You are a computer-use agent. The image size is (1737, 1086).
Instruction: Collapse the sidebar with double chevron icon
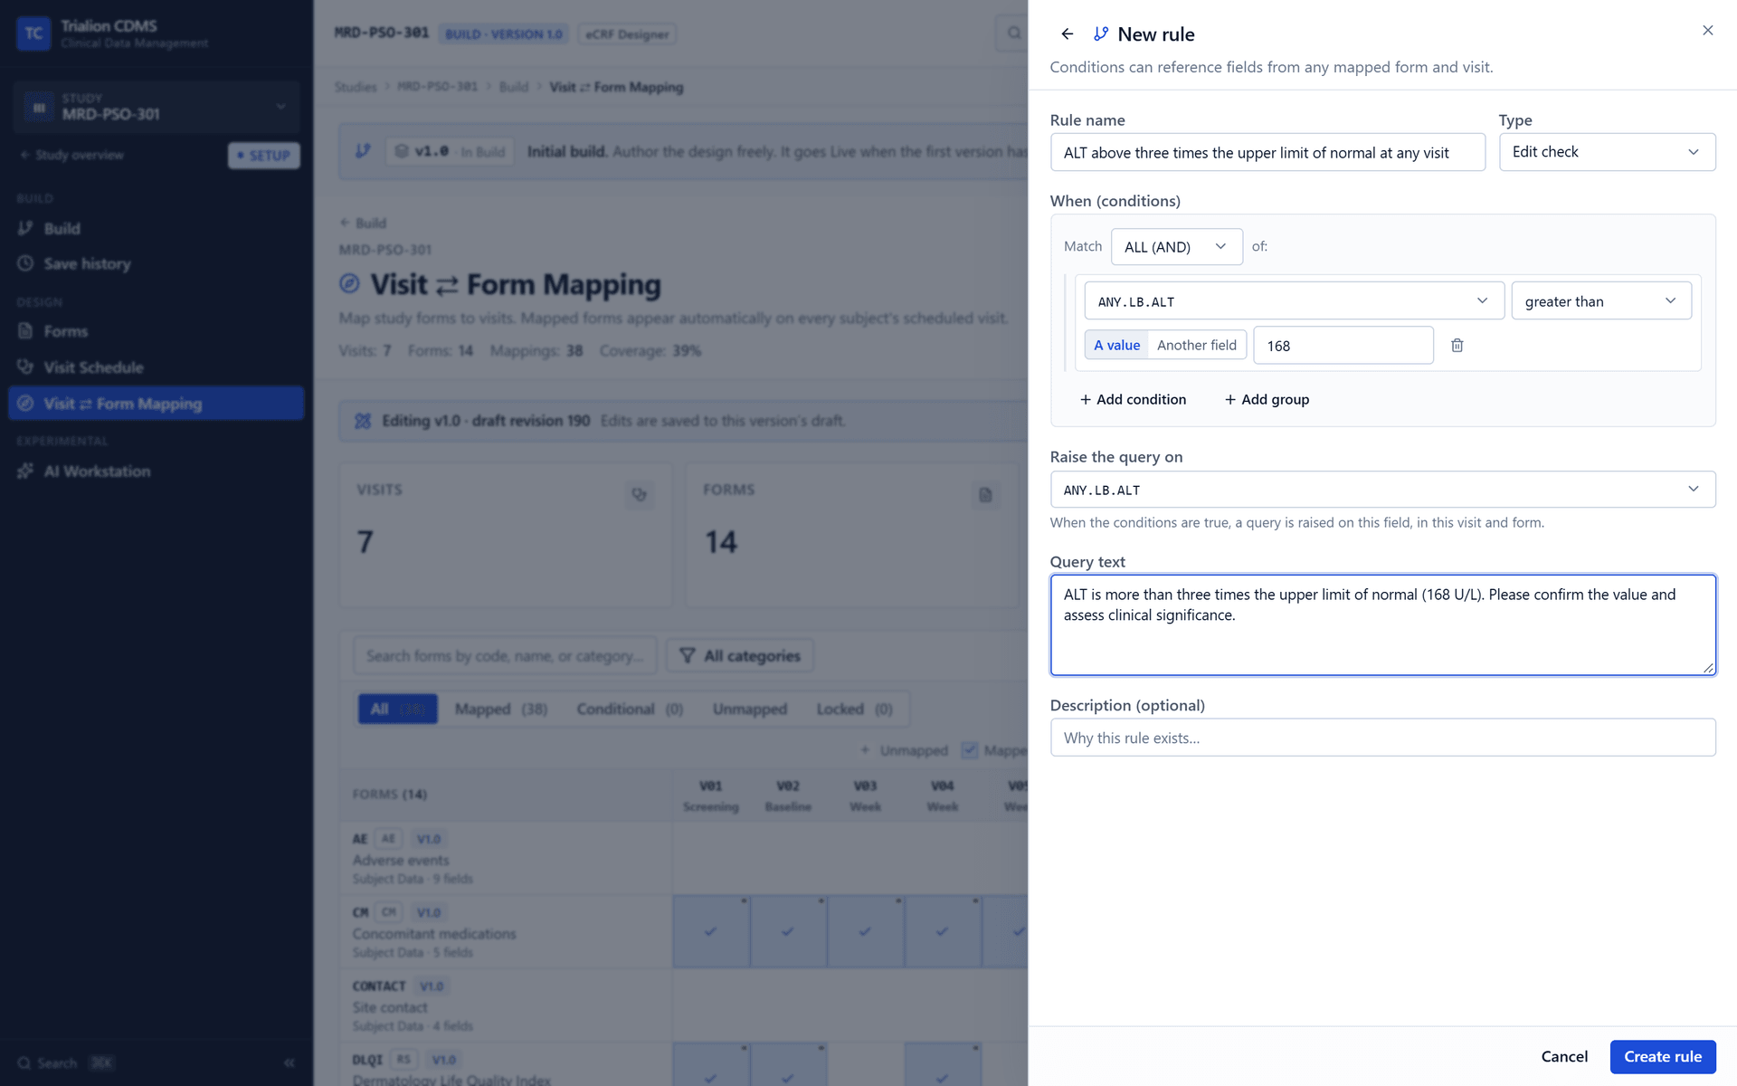coord(289,1062)
